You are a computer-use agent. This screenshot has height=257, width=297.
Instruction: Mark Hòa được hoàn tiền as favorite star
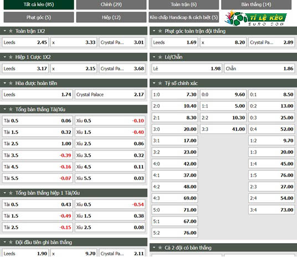(x=11, y=83)
